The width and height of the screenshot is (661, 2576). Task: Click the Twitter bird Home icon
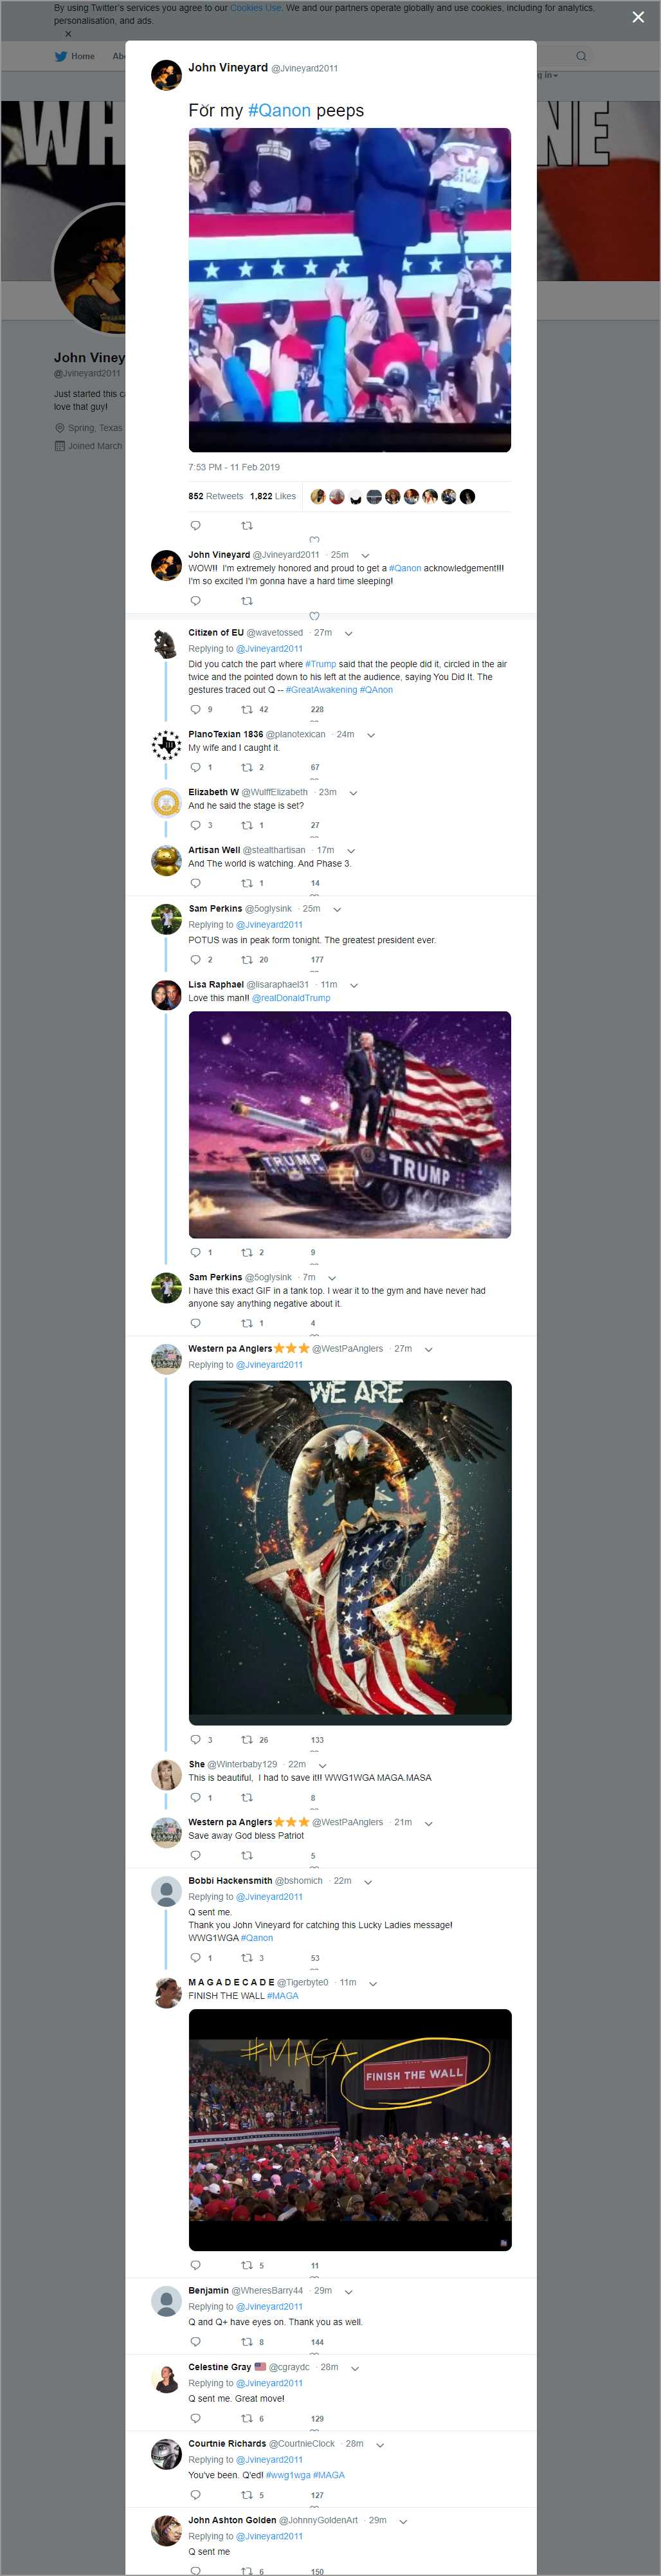click(61, 56)
